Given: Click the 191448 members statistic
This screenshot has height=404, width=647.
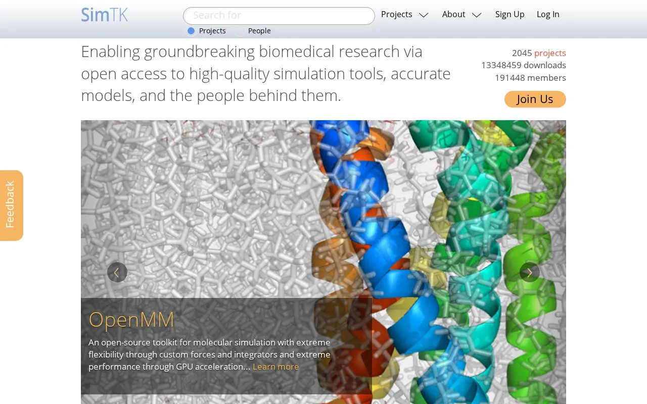Looking at the screenshot, I should pyautogui.click(x=530, y=78).
